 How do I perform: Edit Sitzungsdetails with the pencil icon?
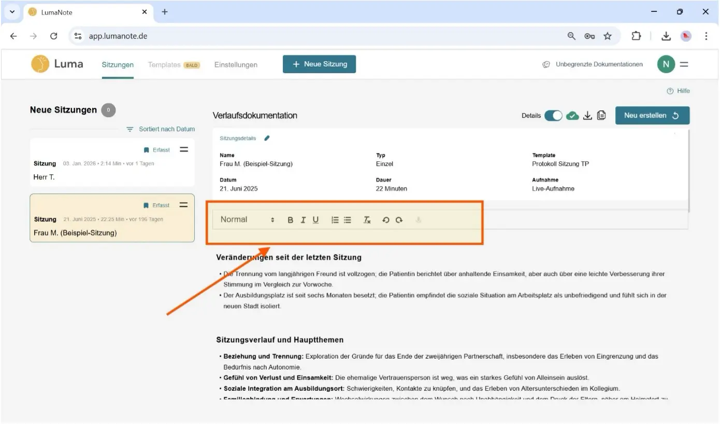tap(267, 138)
